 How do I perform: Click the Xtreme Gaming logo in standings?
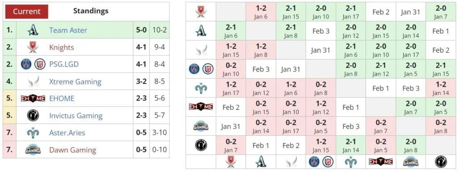tap(33, 81)
